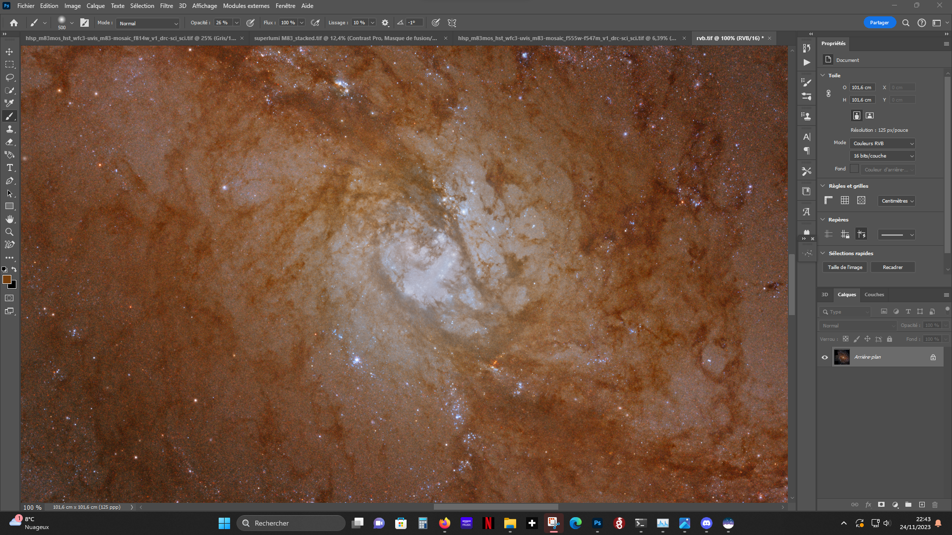Set canvas orientation to landscape
The height and width of the screenshot is (535, 952).
point(870,115)
